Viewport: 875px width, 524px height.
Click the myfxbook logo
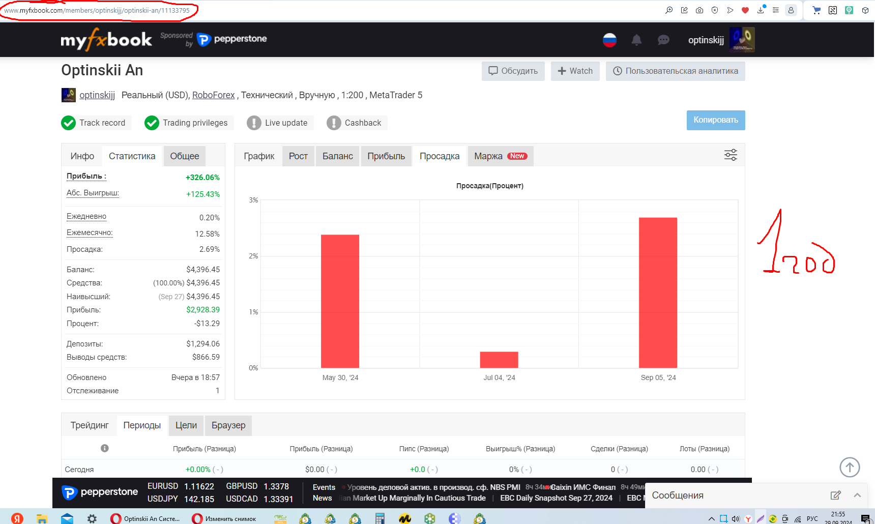106,40
